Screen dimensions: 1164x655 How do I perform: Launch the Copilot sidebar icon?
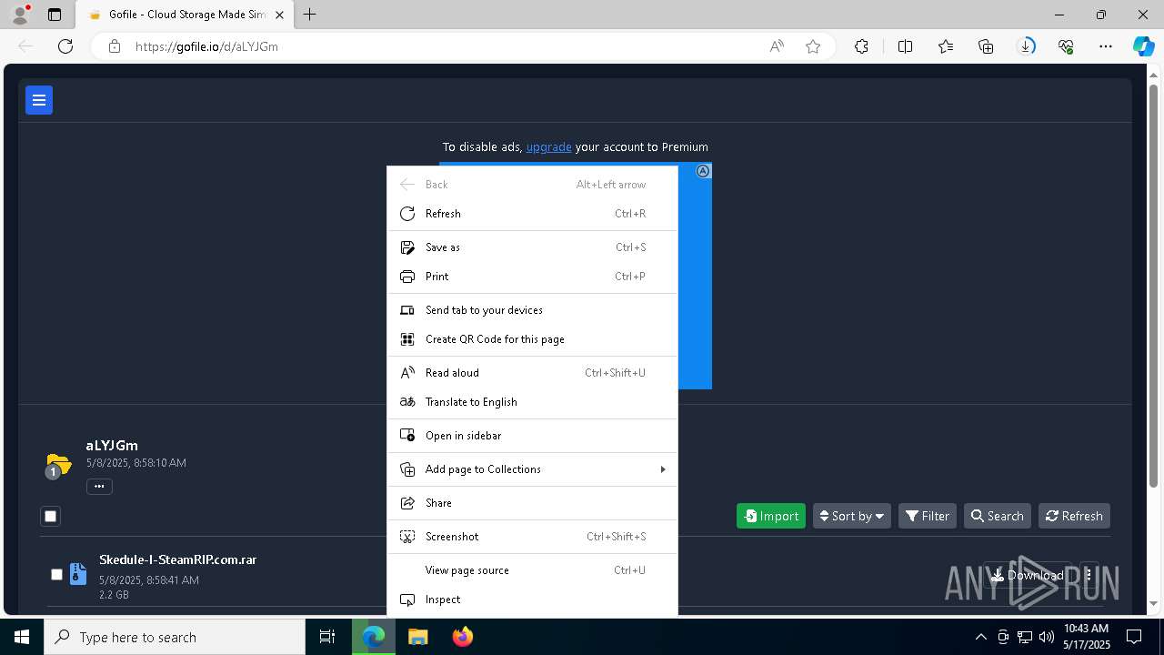[x=1143, y=46]
